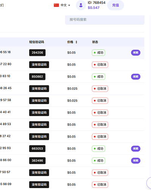Click 已取消 status in row 5 98 09
The image size is (151, 190).
tap(100, 185)
